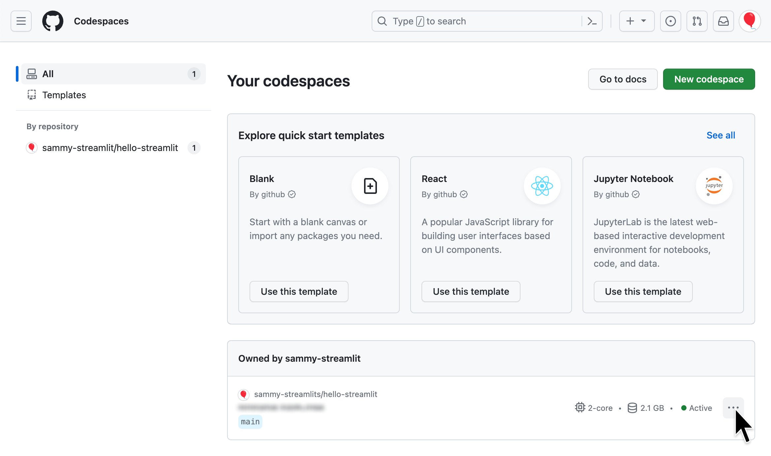The image size is (771, 456).
Task: See all quick start templates
Action: coord(721,135)
